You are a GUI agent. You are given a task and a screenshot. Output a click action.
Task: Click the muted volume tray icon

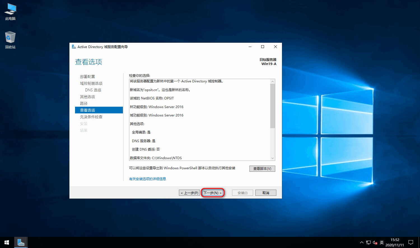(375, 242)
